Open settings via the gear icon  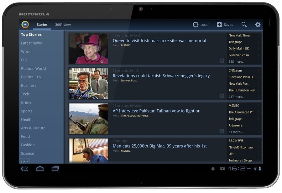pyautogui.click(x=258, y=24)
